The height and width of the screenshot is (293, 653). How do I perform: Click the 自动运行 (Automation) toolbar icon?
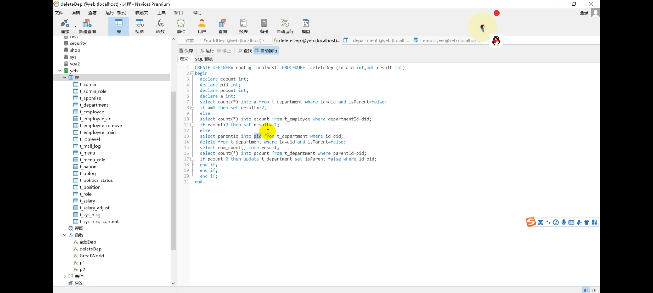(x=285, y=26)
